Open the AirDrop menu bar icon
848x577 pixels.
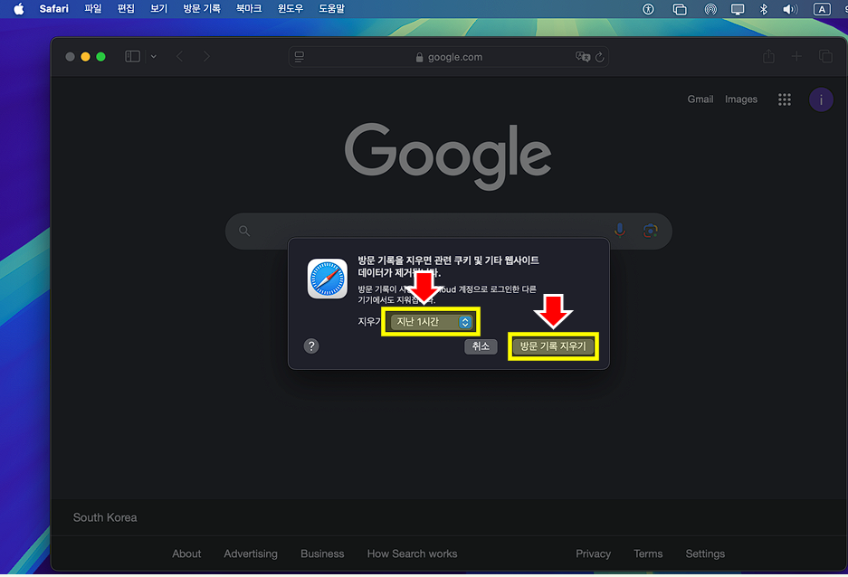[x=710, y=9]
